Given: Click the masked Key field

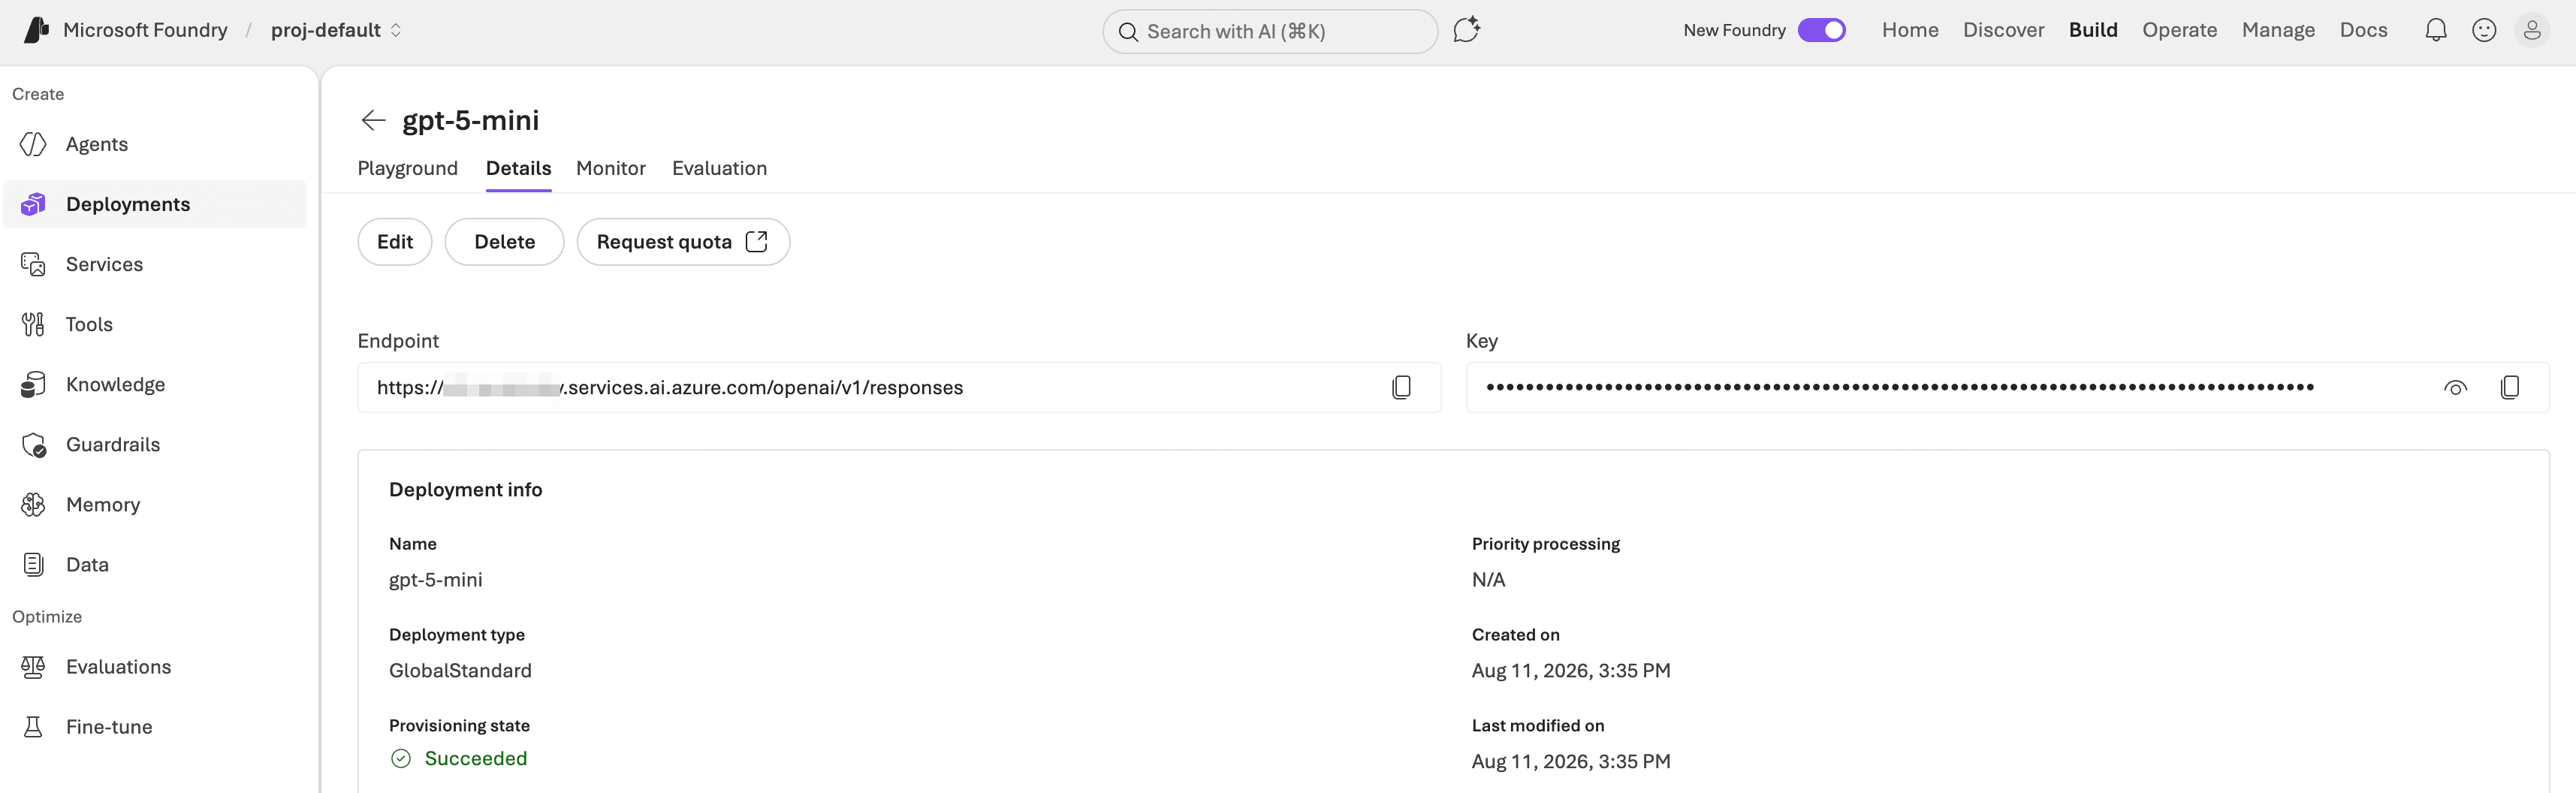Looking at the screenshot, I should coord(2007,387).
